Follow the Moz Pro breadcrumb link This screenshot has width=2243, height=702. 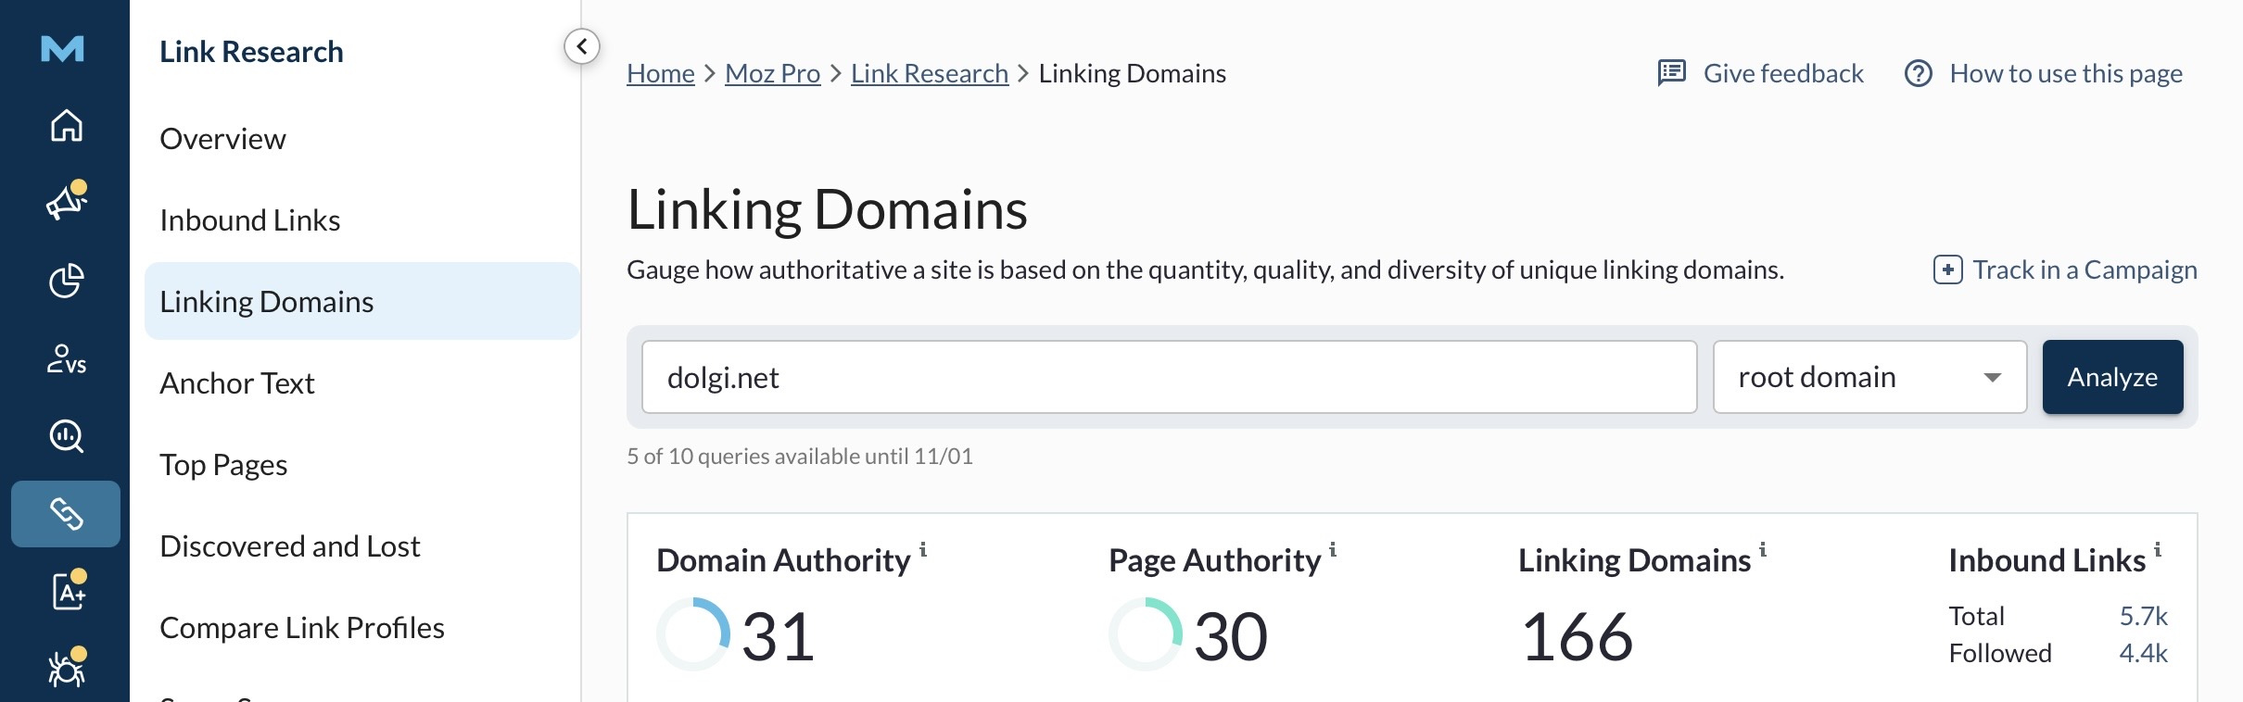(x=772, y=73)
